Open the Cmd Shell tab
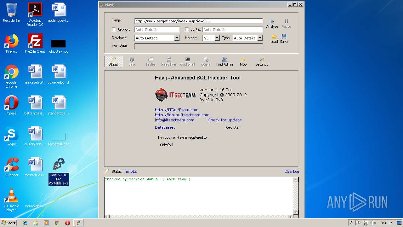The image size is (403, 227). [187, 61]
